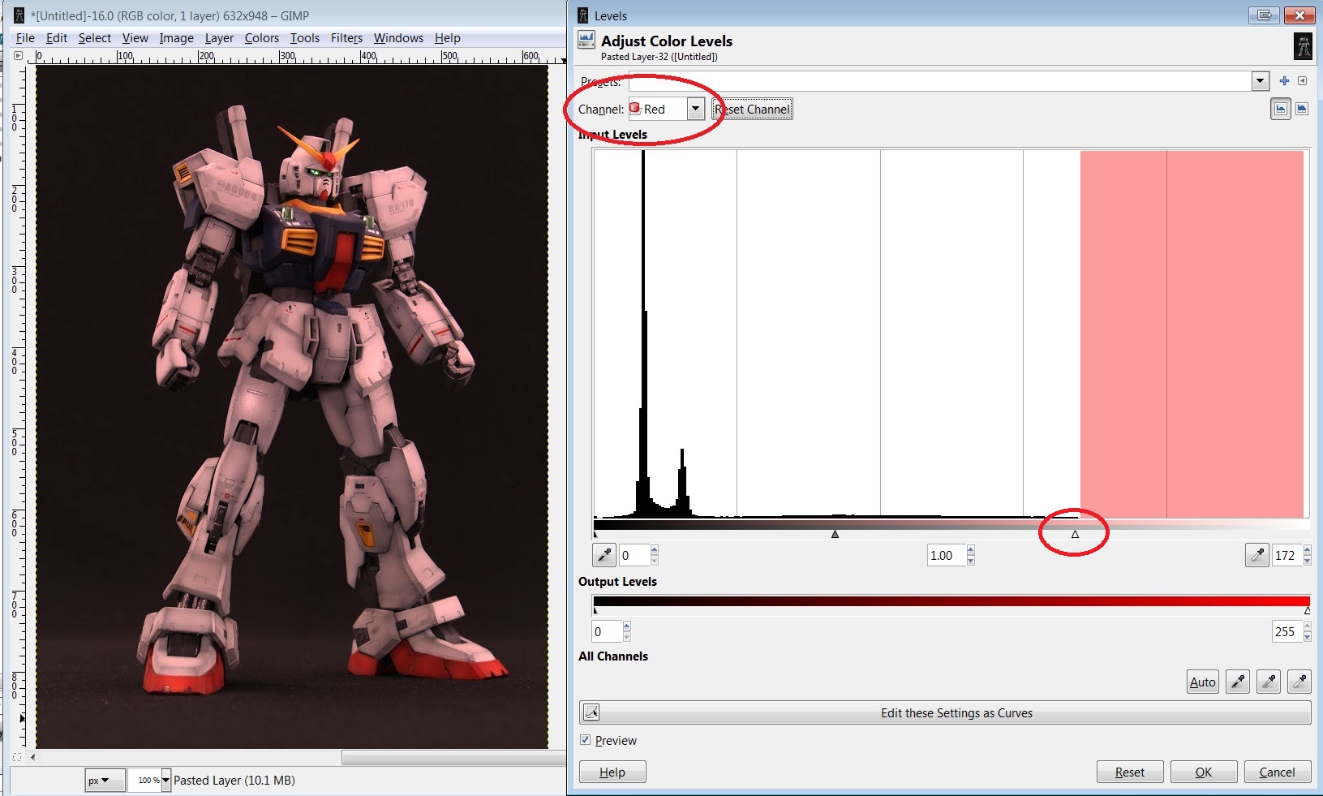The image size is (1323, 796).
Task: Decrease the high input value stepper
Action: [x=1308, y=561]
